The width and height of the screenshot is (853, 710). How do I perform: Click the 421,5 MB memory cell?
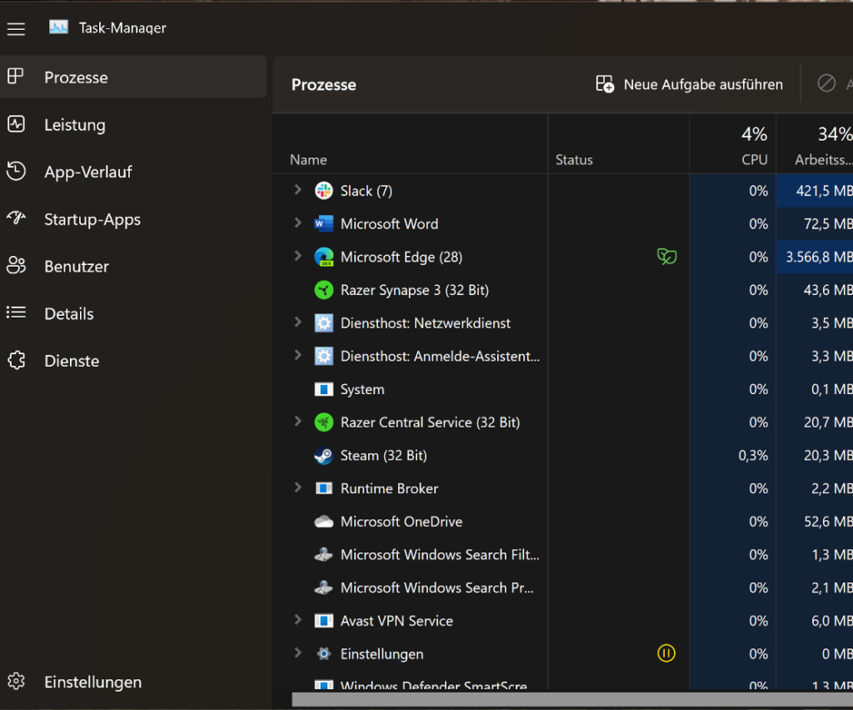click(815, 191)
